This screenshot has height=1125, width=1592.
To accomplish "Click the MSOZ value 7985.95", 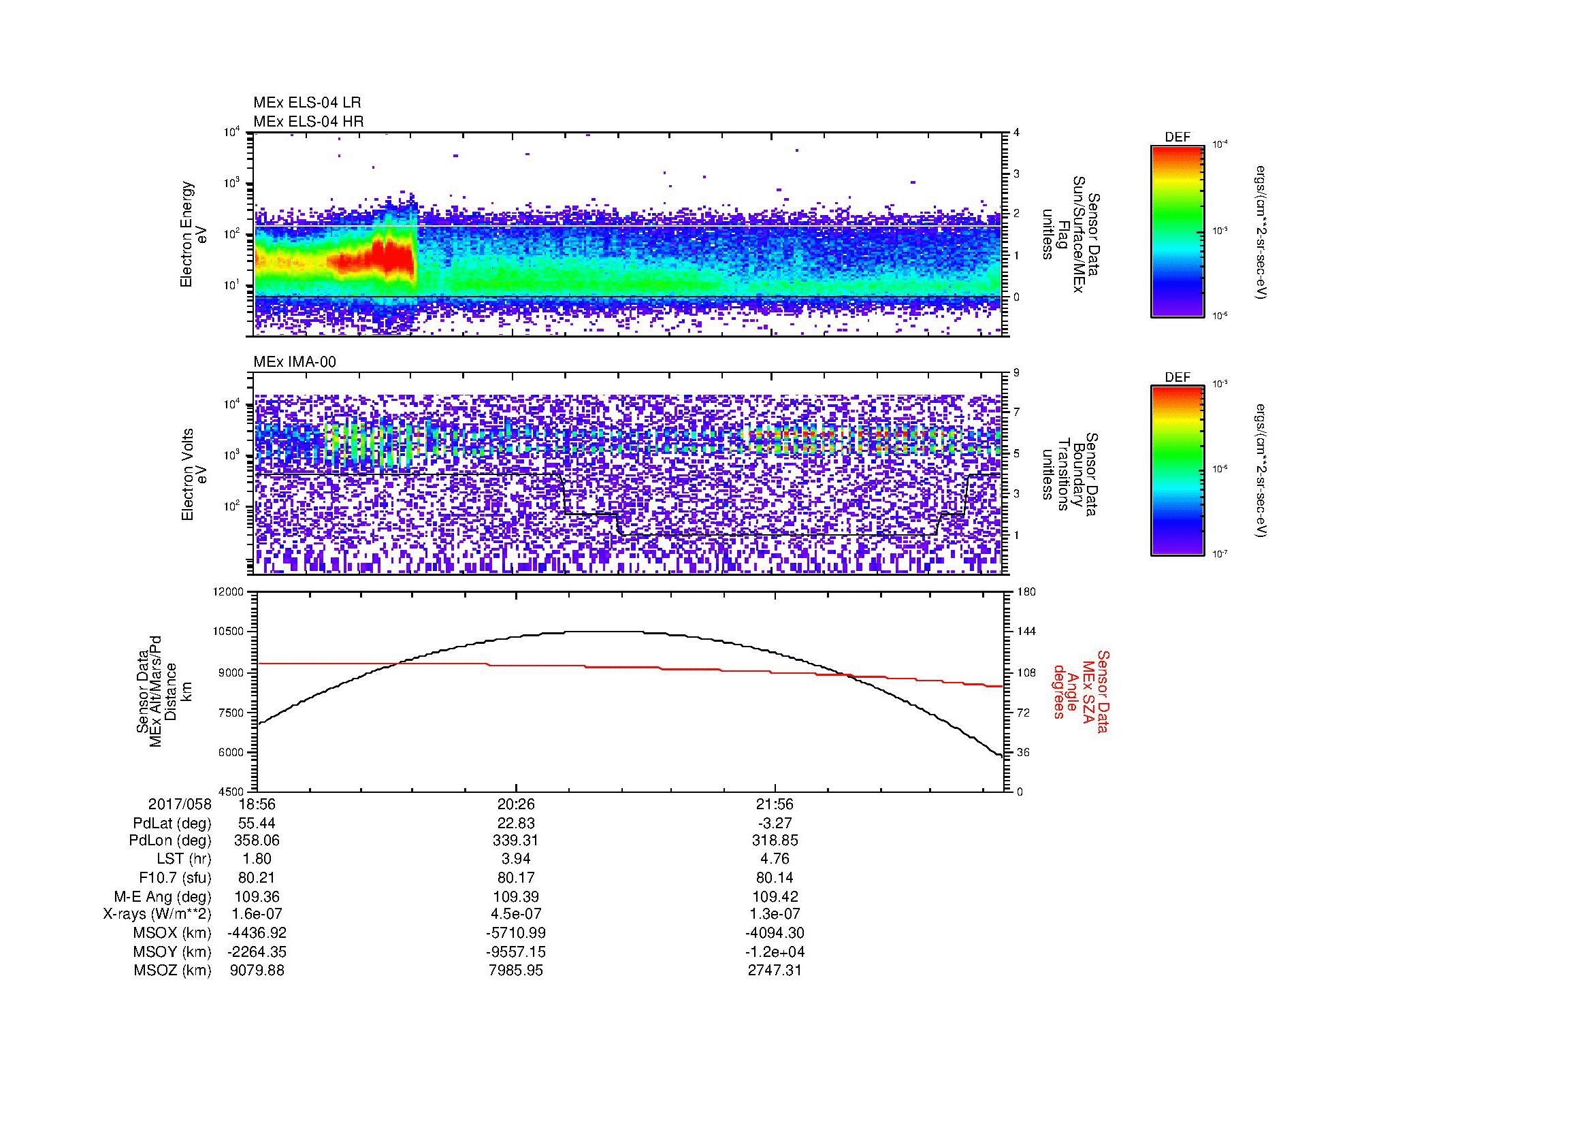I will (x=516, y=971).
